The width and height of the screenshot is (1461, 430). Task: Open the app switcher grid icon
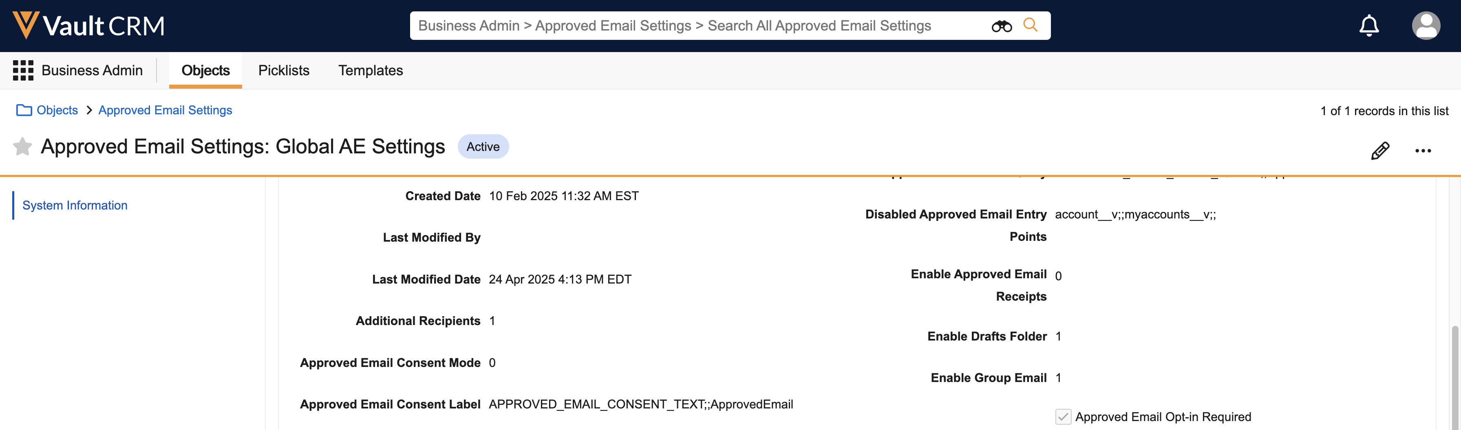23,70
